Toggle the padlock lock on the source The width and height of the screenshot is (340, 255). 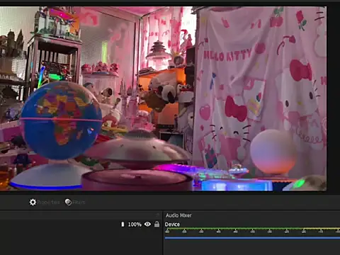point(157,224)
